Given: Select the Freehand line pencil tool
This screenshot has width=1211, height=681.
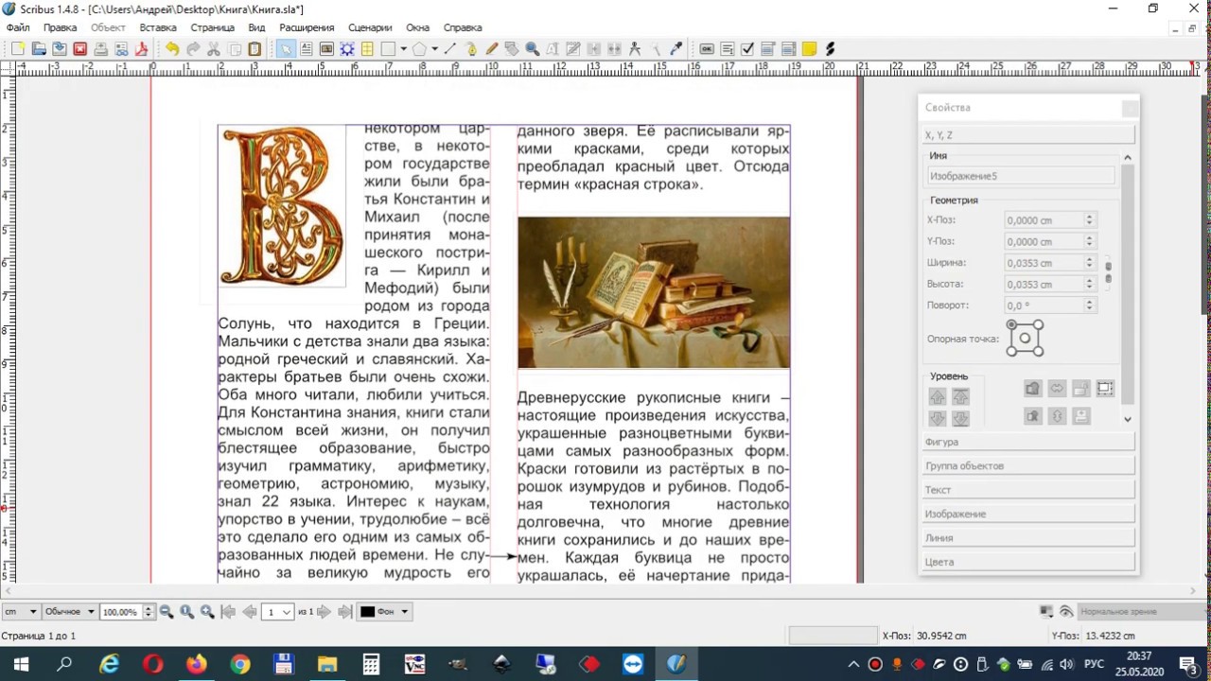Looking at the screenshot, I should [x=492, y=49].
